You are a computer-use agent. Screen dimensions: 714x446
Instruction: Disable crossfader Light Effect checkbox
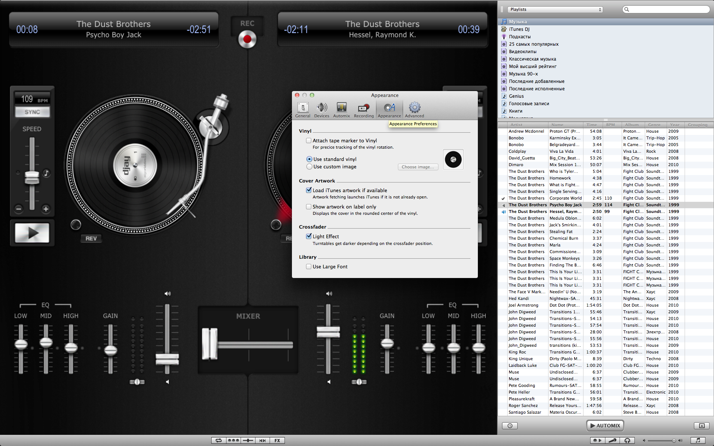click(x=309, y=236)
